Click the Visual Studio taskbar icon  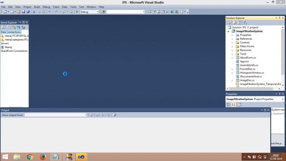81,157
